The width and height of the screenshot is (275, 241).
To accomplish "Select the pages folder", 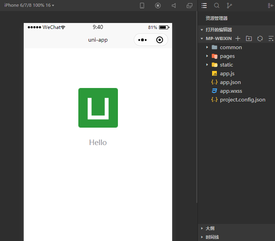I will (x=236, y=56).
